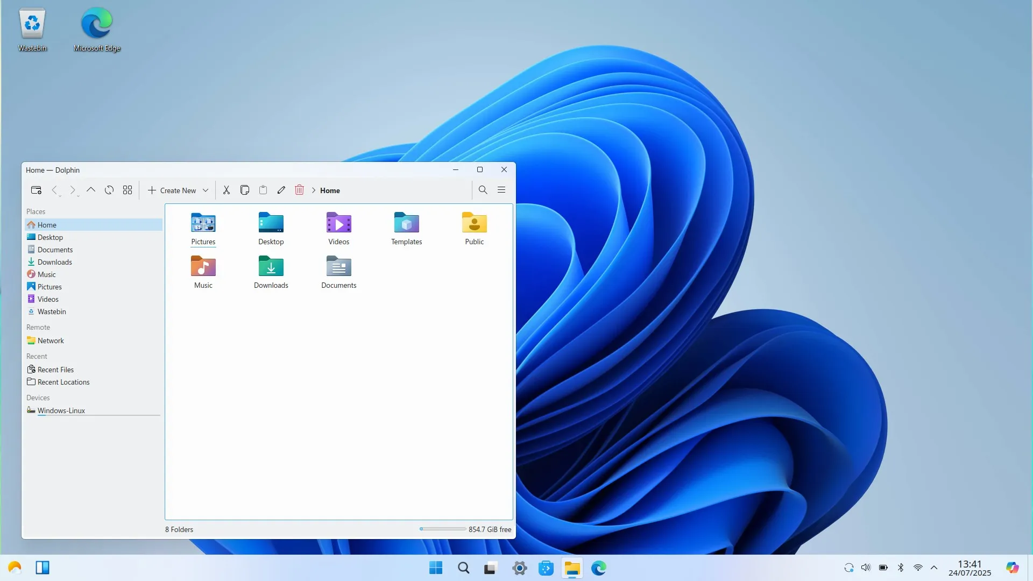Open the Back button history dropdown arrow

(60, 196)
